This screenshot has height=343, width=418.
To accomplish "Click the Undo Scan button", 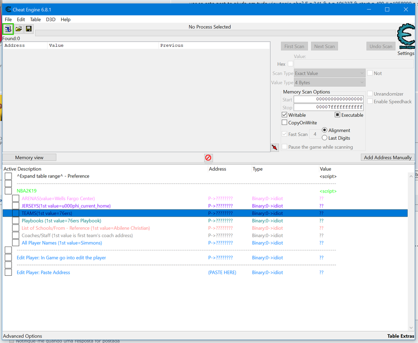I will coord(381,46).
